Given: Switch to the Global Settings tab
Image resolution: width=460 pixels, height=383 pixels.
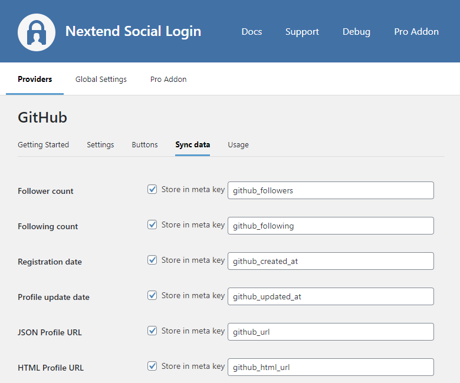Looking at the screenshot, I should (x=101, y=80).
